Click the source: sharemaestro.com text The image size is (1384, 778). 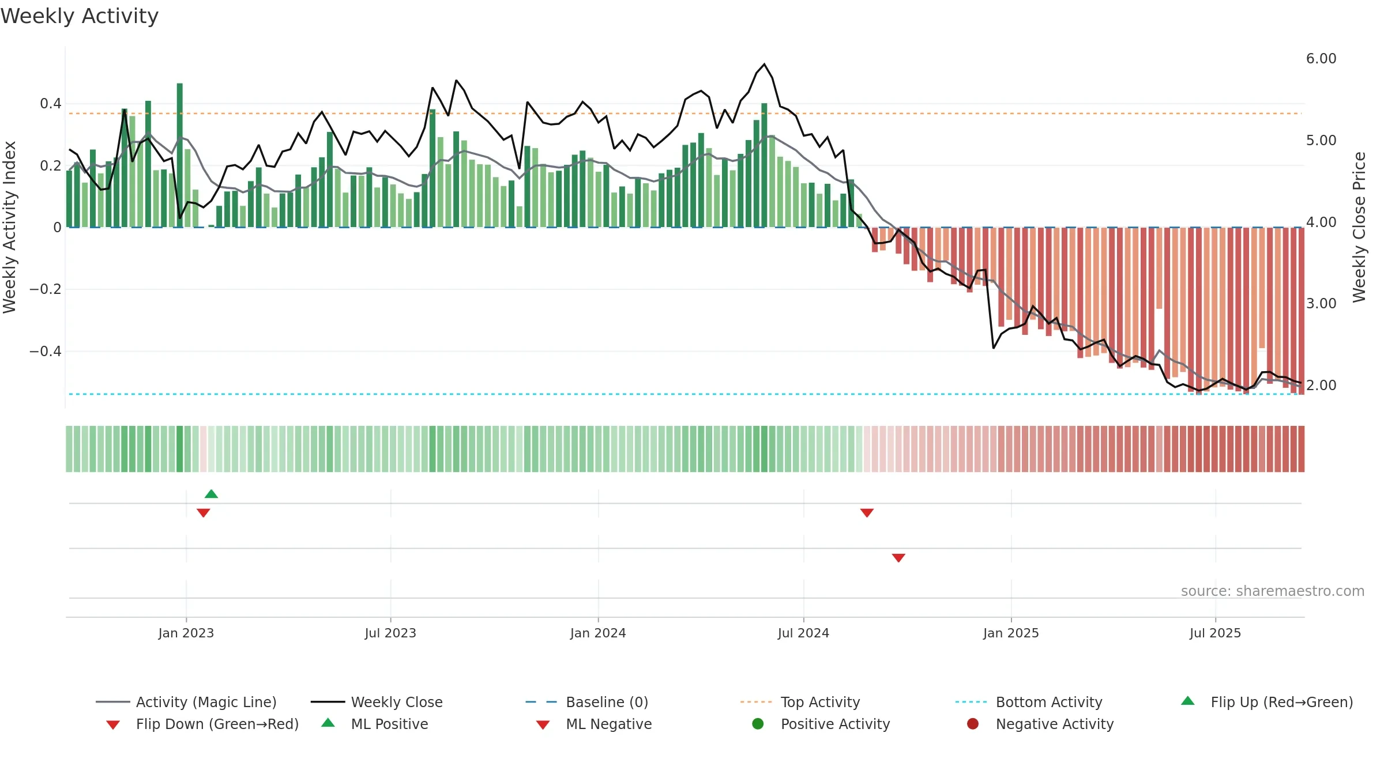[1273, 591]
